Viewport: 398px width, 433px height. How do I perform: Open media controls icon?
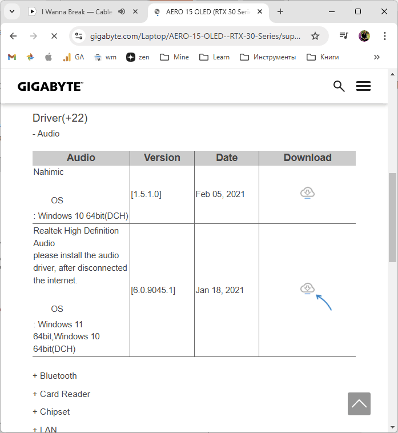[344, 35]
